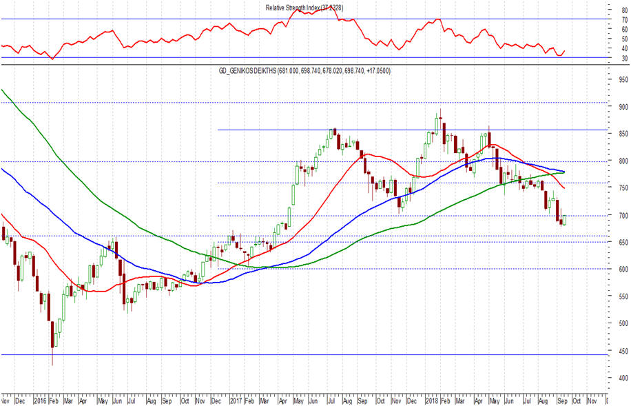Click the 650 price axis label
The image size is (631, 406).
click(x=623, y=242)
